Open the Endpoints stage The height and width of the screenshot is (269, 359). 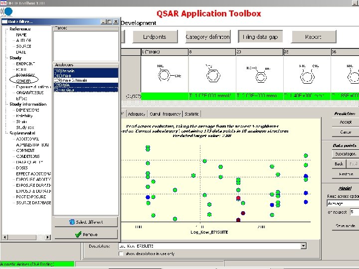coord(155,37)
